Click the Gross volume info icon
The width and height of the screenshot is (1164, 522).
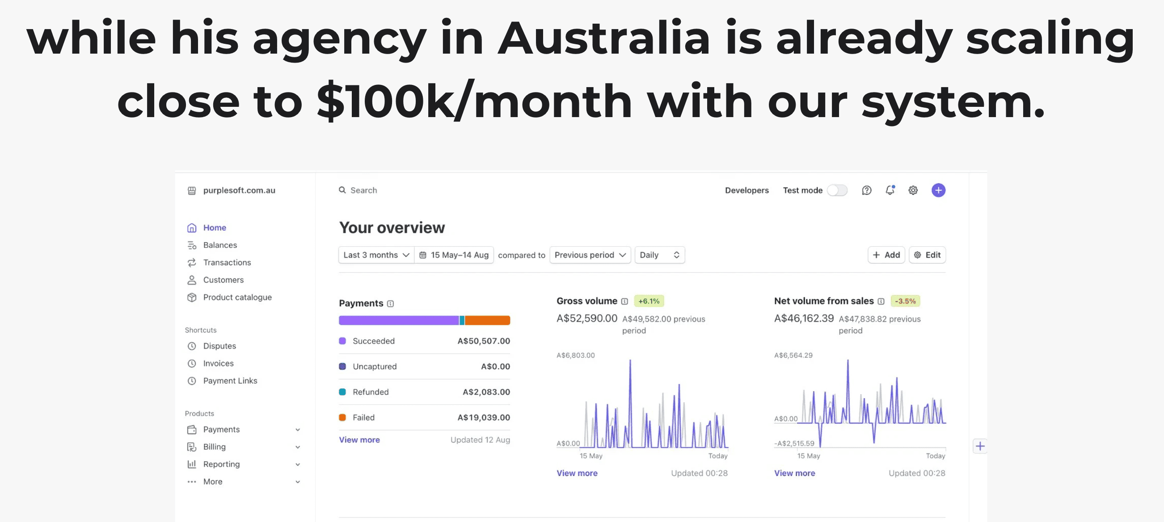pos(624,300)
